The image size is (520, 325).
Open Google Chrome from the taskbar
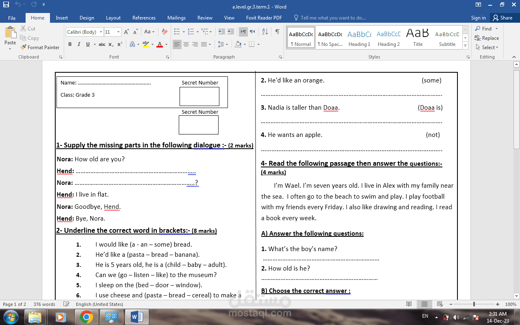coord(86,316)
